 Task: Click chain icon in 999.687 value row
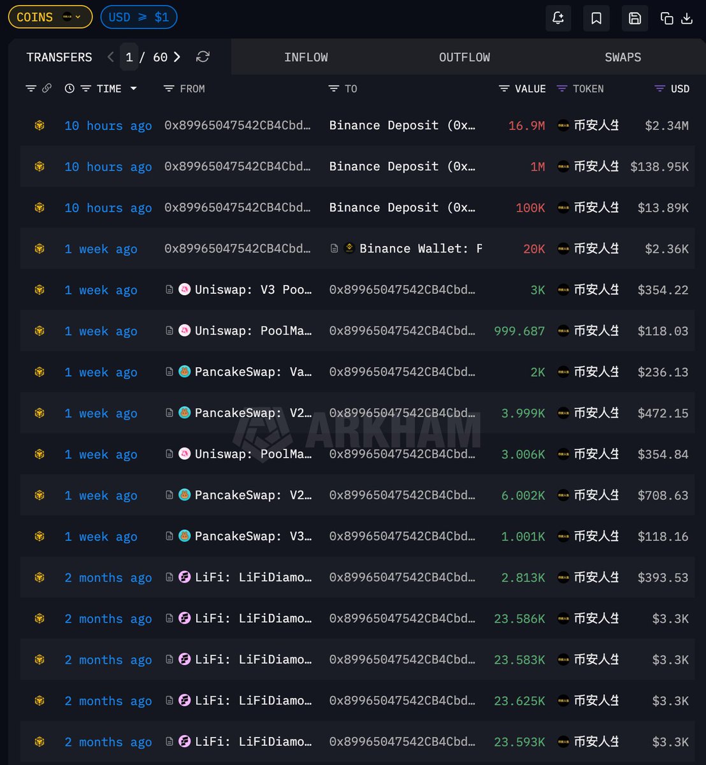tap(40, 331)
